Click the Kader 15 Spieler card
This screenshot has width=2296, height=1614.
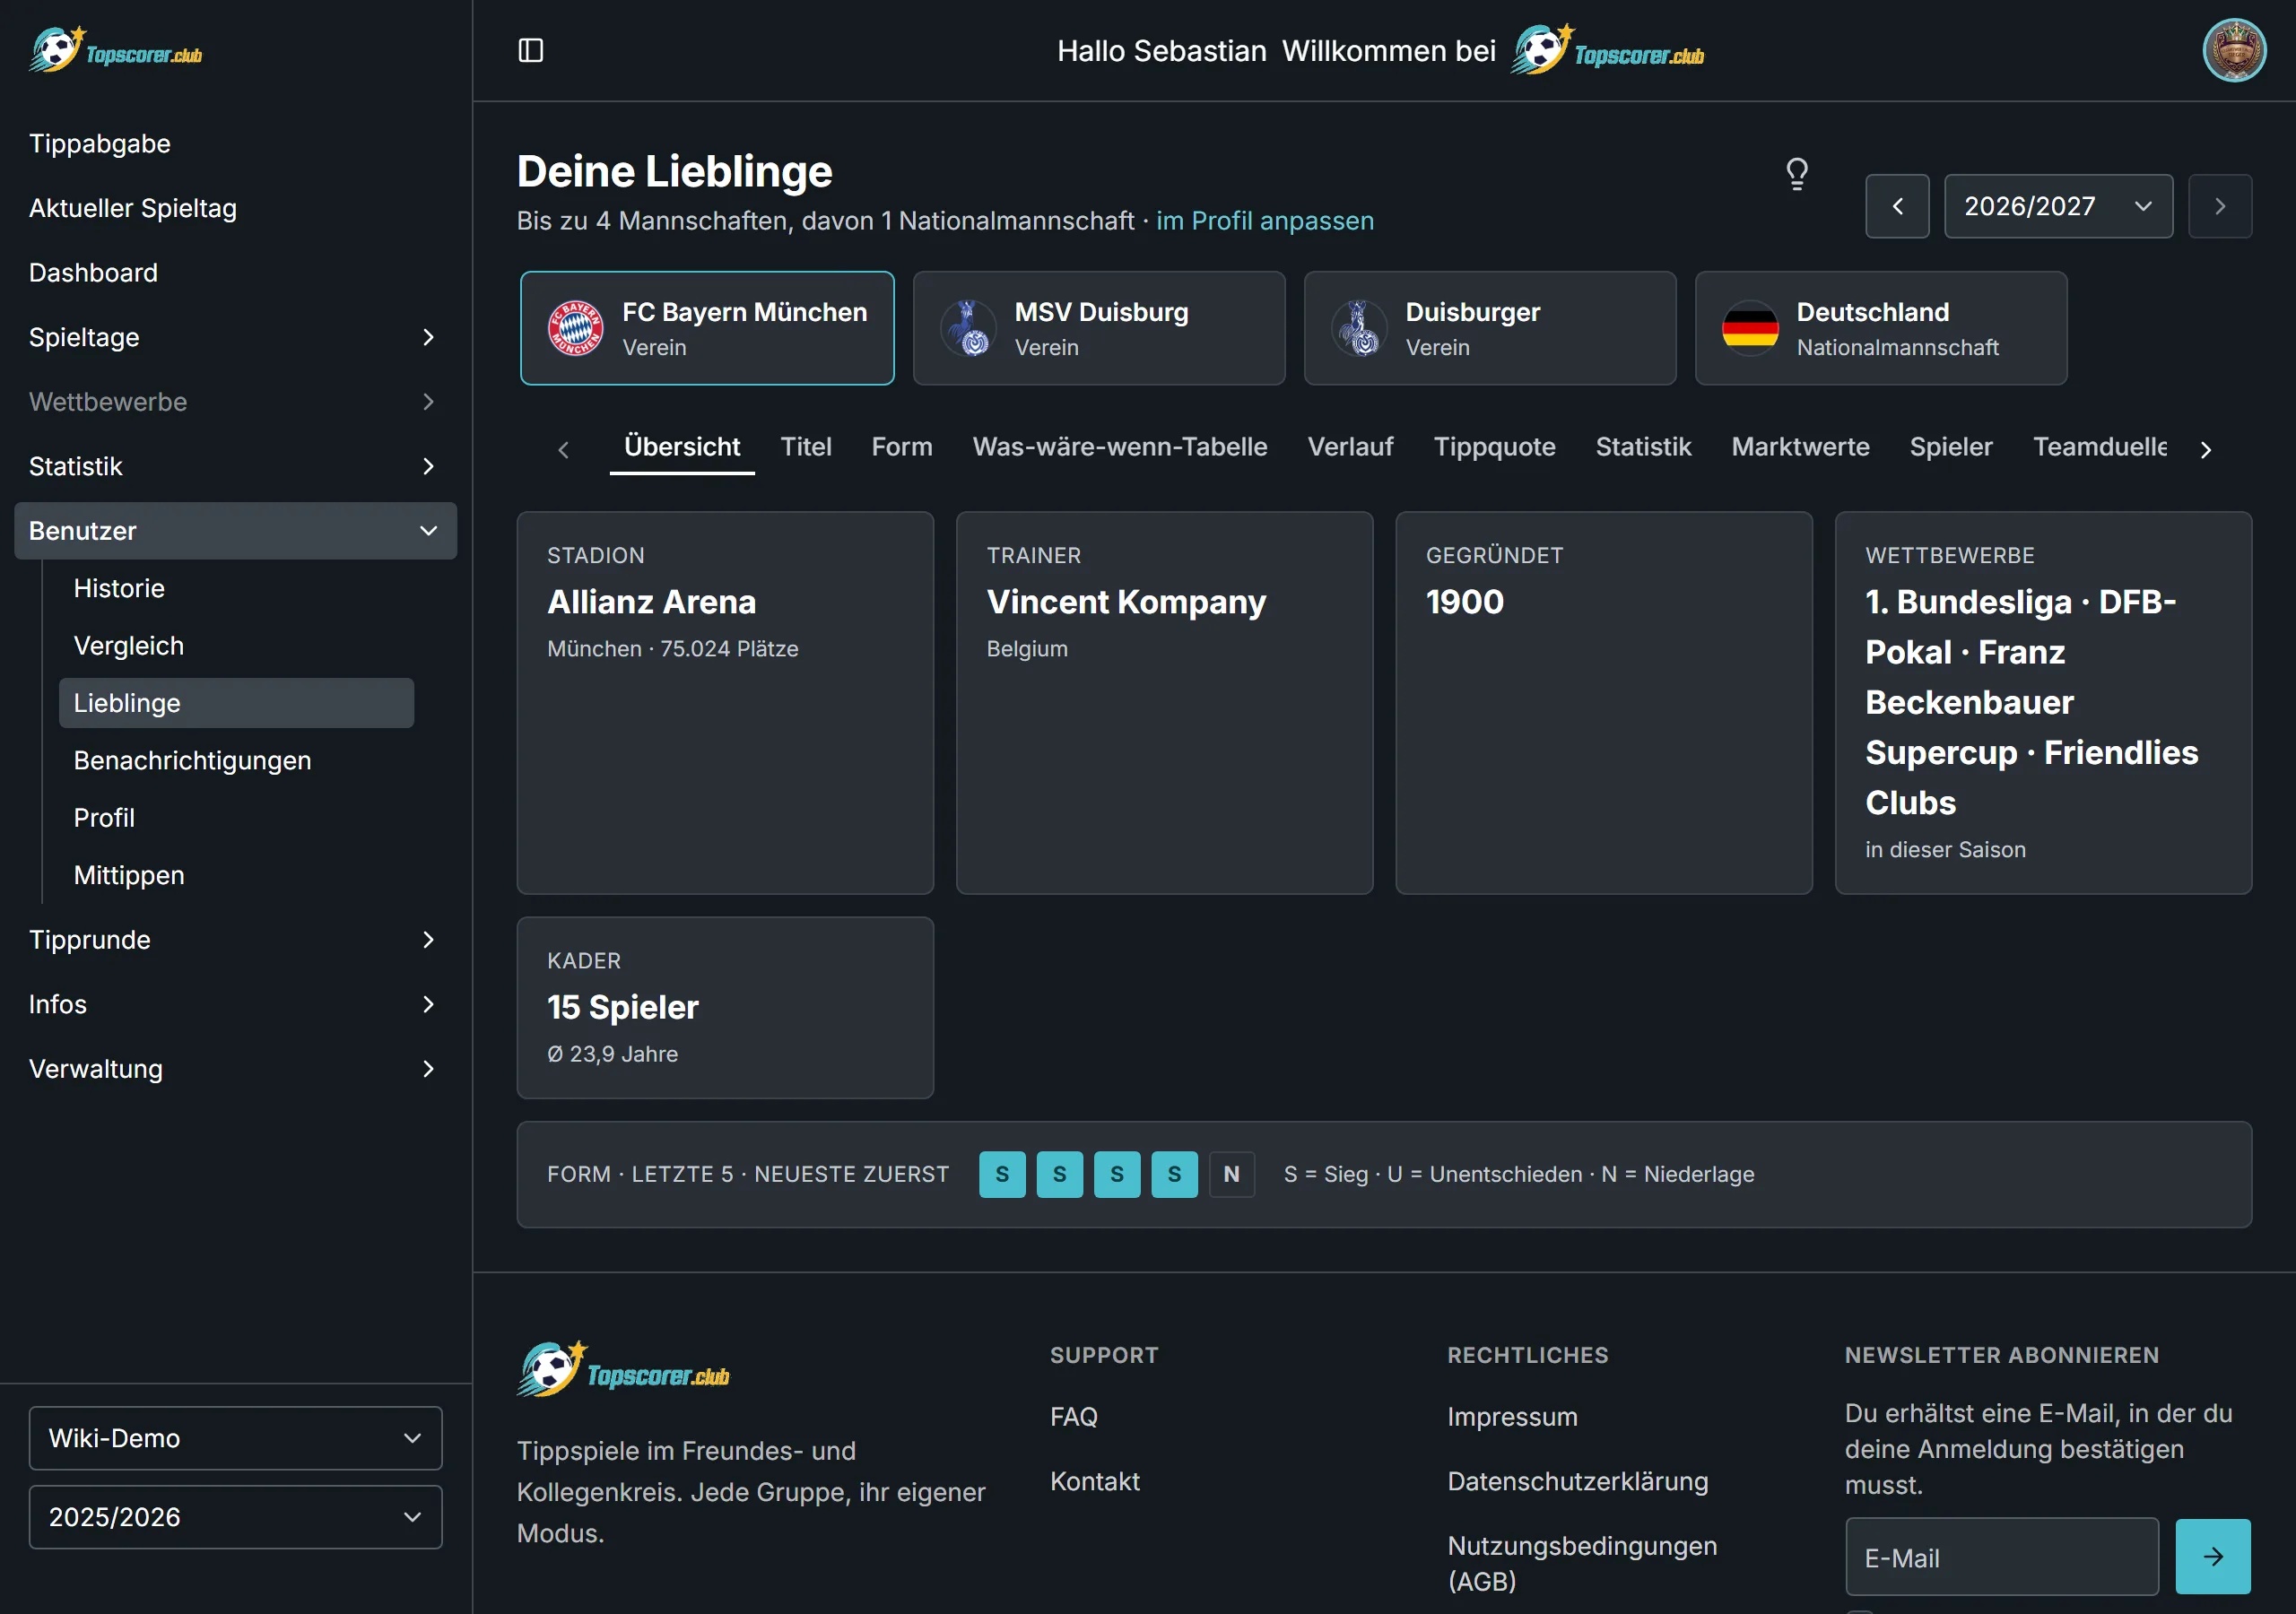(x=725, y=1008)
